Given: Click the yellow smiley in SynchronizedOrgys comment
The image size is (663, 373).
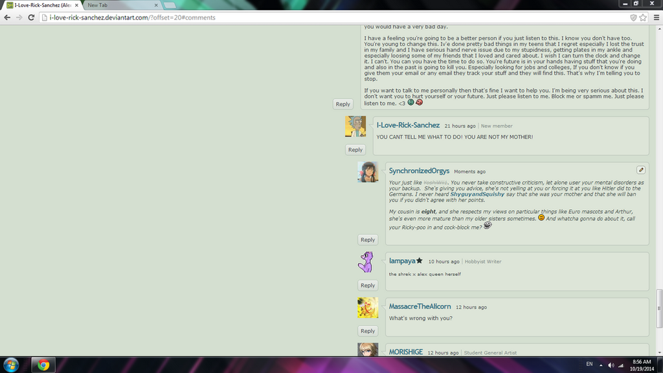Looking at the screenshot, I should 541,218.
